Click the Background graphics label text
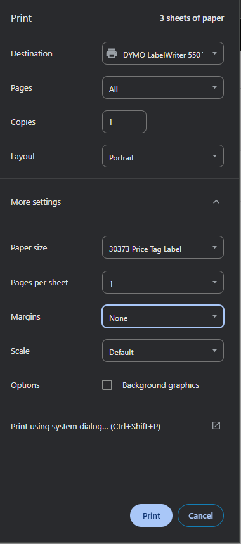This screenshot has height=544, width=241. (161, 385)
